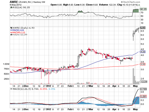149x112 pixels.
Task: Click the Low 6.30 value
Action: point(79,5)
